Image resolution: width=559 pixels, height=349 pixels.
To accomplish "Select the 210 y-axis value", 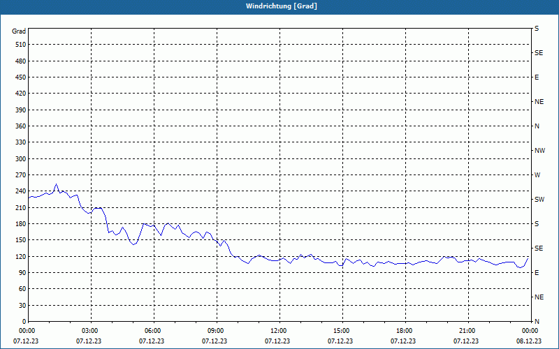I will [x=21, y=207].
